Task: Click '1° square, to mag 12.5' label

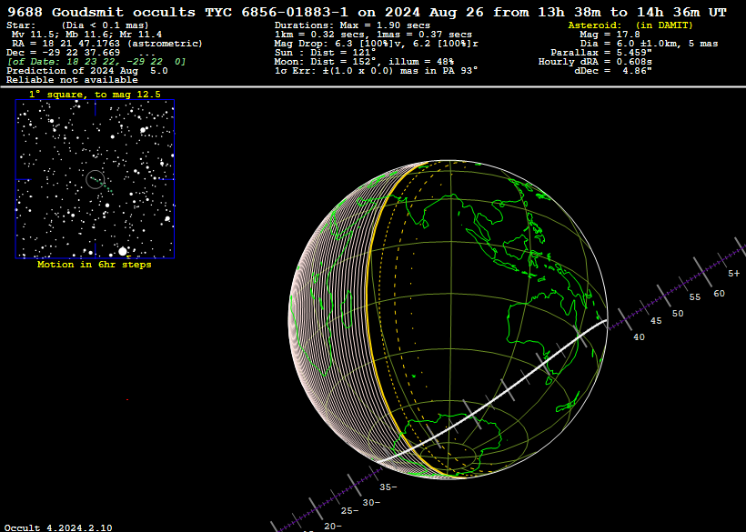Action: tap(95, 95)
